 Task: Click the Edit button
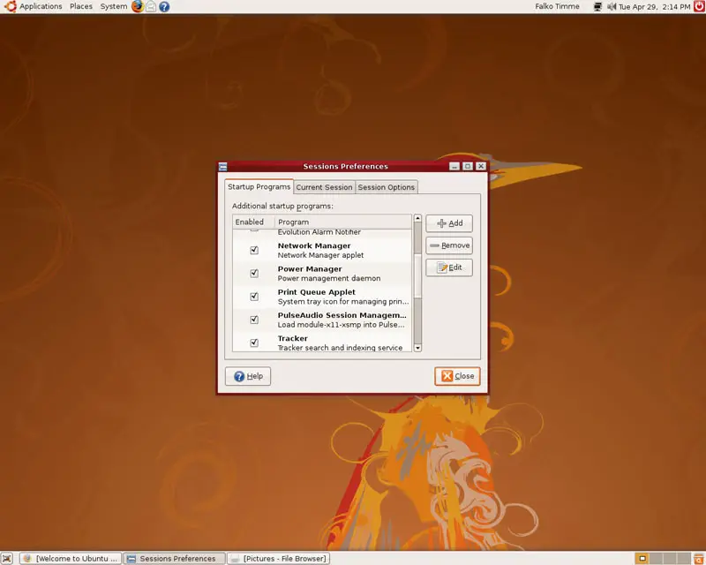(449, 267)
